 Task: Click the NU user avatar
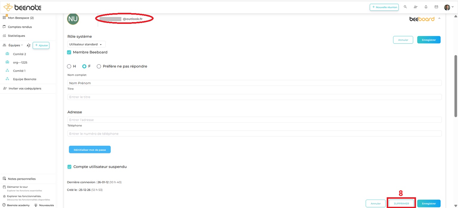coord(73,19)
